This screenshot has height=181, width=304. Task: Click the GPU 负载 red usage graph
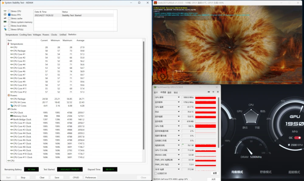coord(206,126)
